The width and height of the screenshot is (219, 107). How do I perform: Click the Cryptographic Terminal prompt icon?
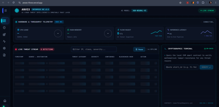[x=165, y=49]
